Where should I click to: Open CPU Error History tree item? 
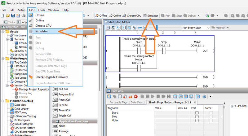click(23, 128)
